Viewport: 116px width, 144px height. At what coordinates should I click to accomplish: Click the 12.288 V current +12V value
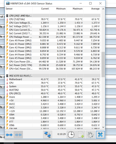point(44,111)
